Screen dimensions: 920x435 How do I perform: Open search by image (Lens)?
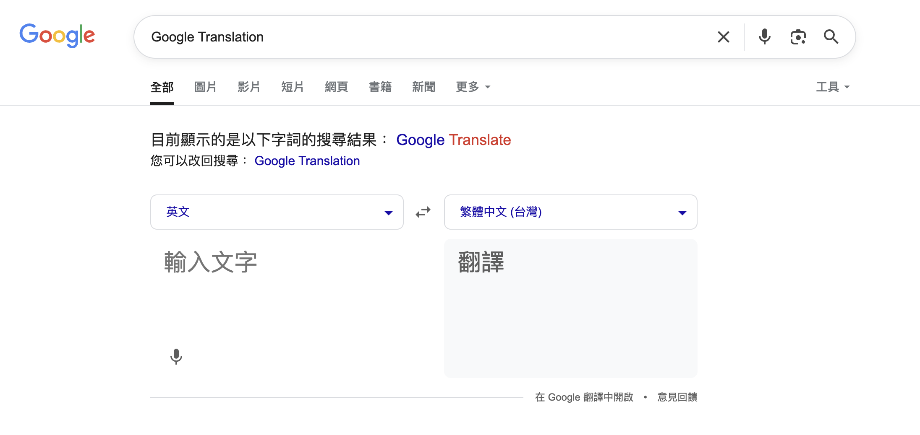coord(798,37)
